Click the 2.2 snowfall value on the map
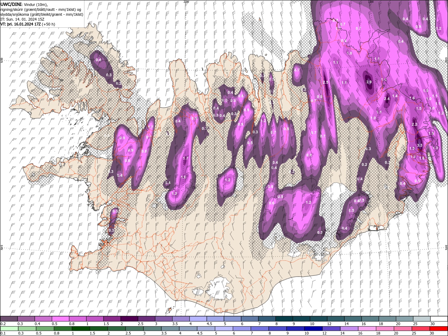The width and height of the screenshot is (448, 336). click(x=414, y=125)
